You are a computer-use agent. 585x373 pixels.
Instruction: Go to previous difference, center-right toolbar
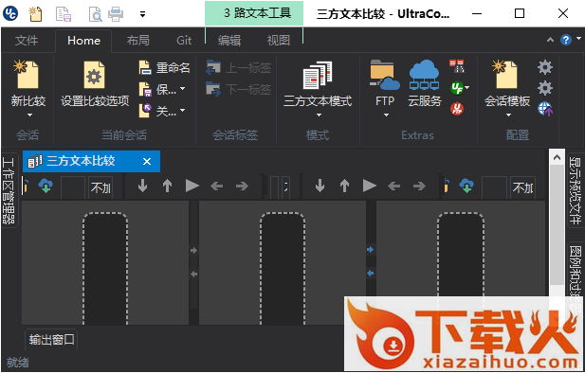(x=344, y=186)
